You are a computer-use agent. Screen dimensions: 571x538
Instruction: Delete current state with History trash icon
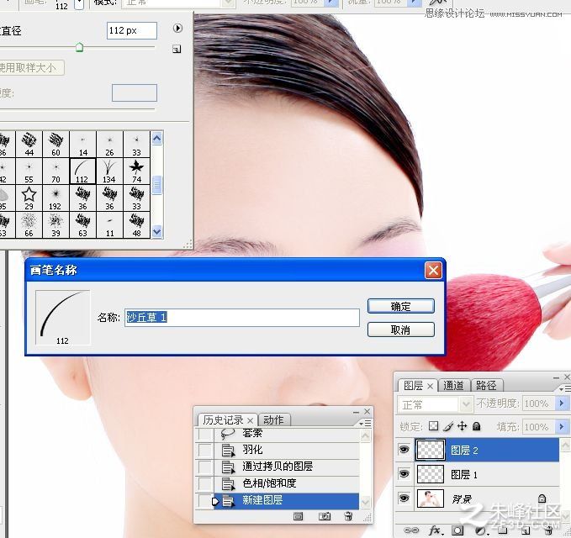tap(348, 516)
